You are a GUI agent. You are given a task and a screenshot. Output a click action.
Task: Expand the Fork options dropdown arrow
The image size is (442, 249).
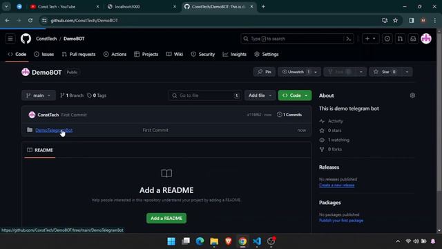[x=361, y=72]
